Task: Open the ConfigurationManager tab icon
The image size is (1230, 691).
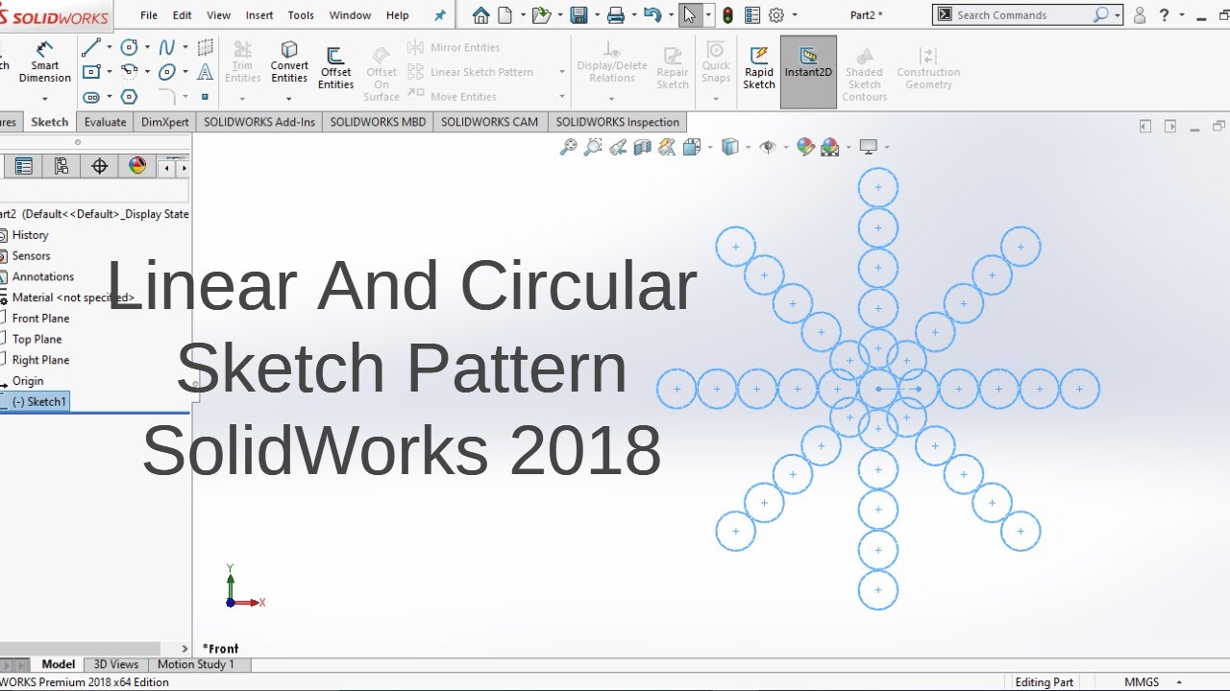Action: [x=61, y=167]
